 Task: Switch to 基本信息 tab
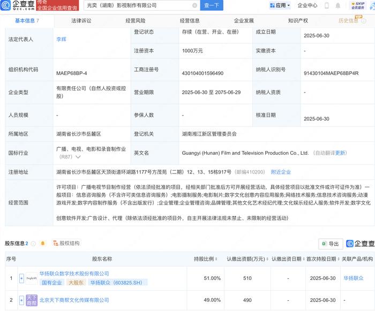(27, 21)
